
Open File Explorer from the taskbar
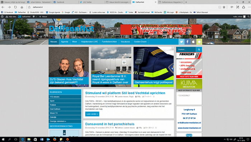29,139
